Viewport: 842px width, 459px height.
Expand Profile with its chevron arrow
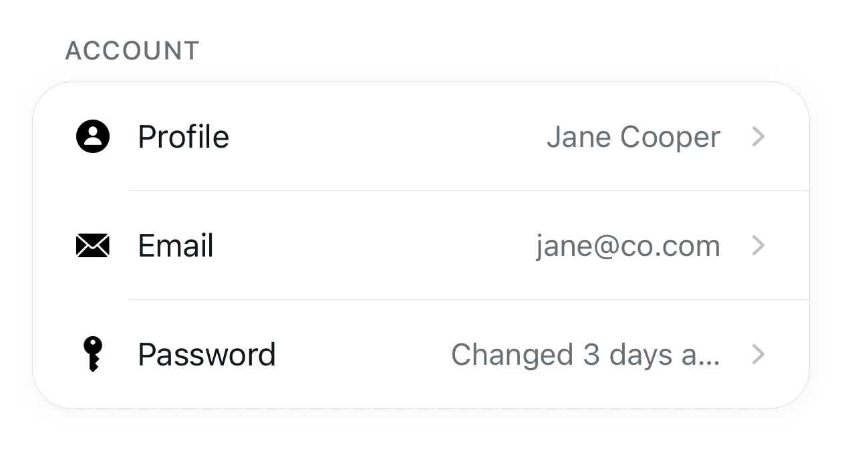click(x=758, y=137)
